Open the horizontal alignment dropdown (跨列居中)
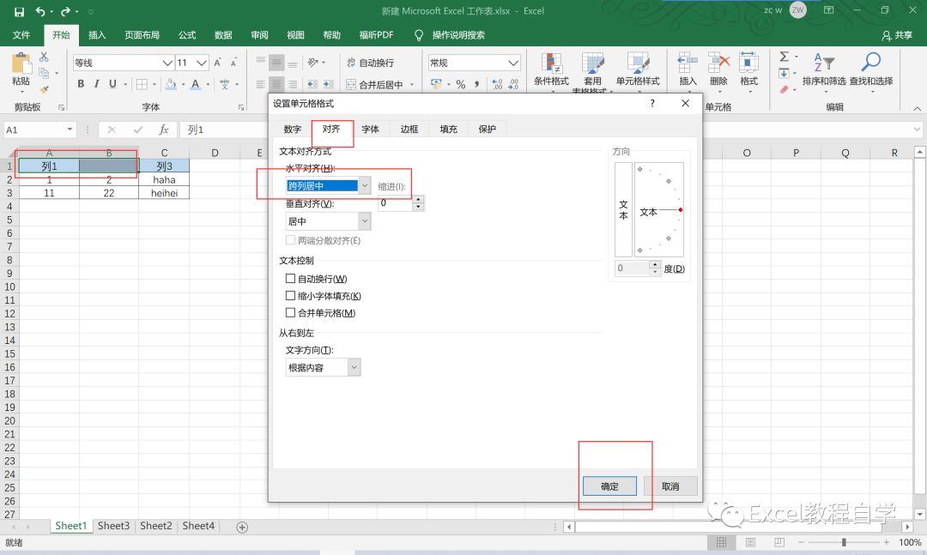The height and width of the screenshot is (555, 927). coord(364,185)
